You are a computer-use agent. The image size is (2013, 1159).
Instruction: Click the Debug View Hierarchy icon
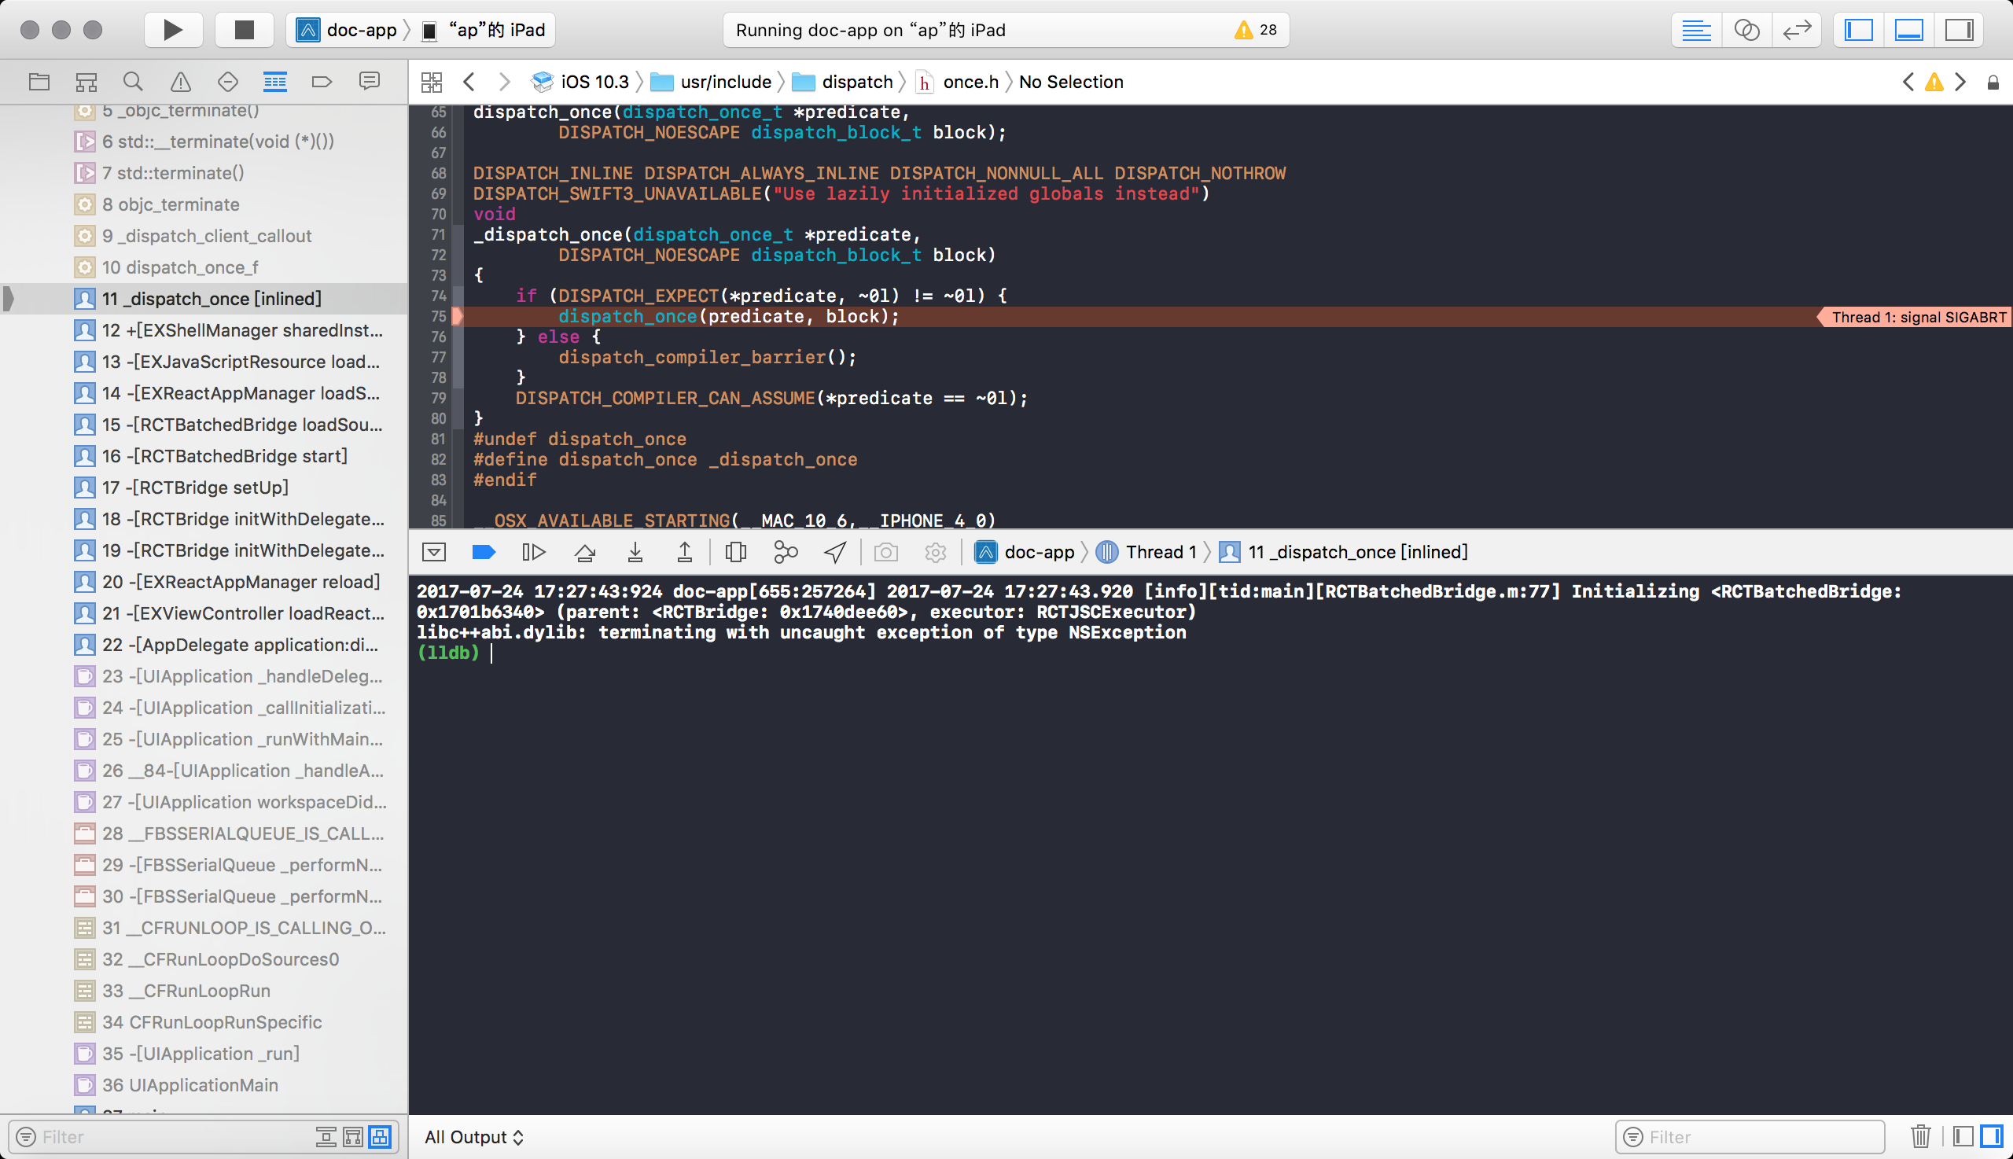click(735, 552)
